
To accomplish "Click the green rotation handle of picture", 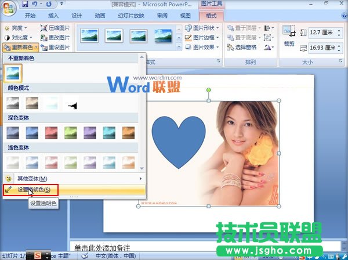I will point(208,90).
